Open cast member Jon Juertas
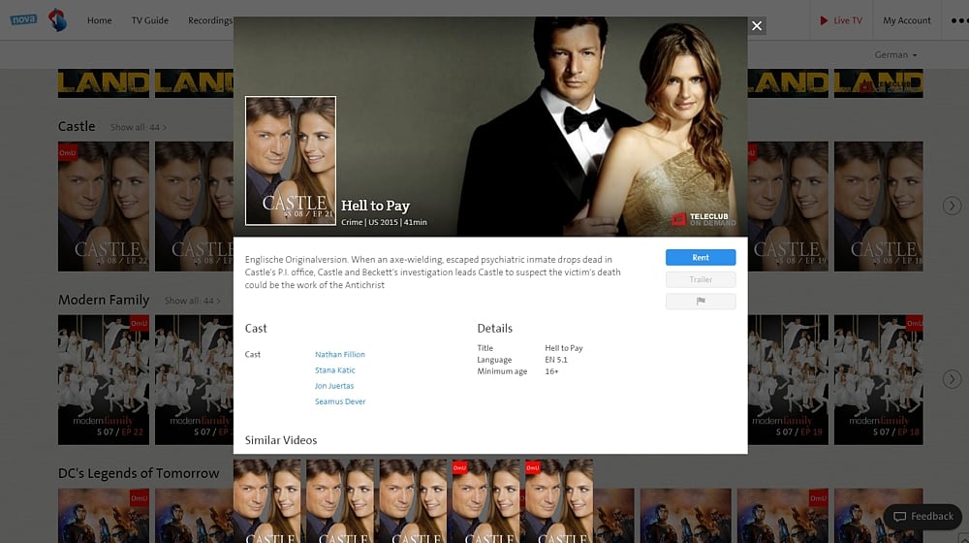Viewport: 969px width, 543px height. pyautogui.click(x=334, y=386)
